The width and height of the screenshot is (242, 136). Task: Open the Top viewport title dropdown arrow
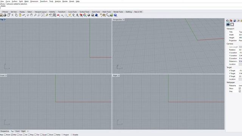(5, 20)
